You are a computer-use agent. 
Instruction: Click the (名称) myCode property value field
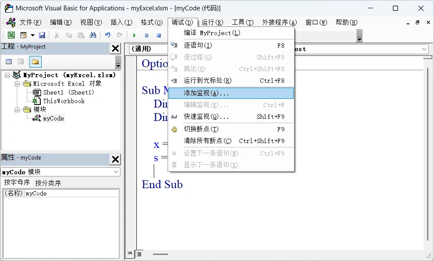[72, 193]
